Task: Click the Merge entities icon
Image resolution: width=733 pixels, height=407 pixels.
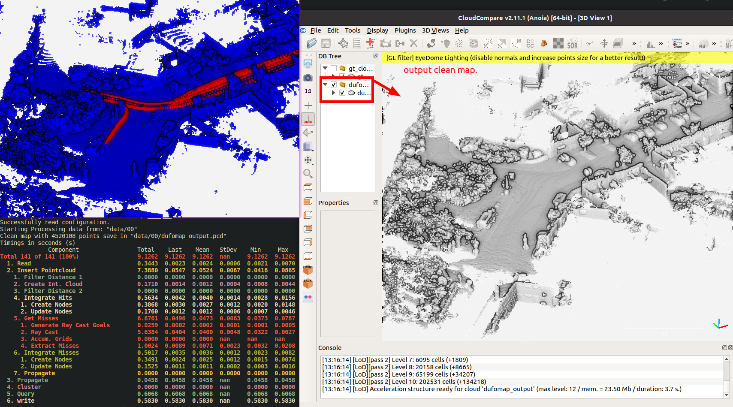Action: coord(400,43)
